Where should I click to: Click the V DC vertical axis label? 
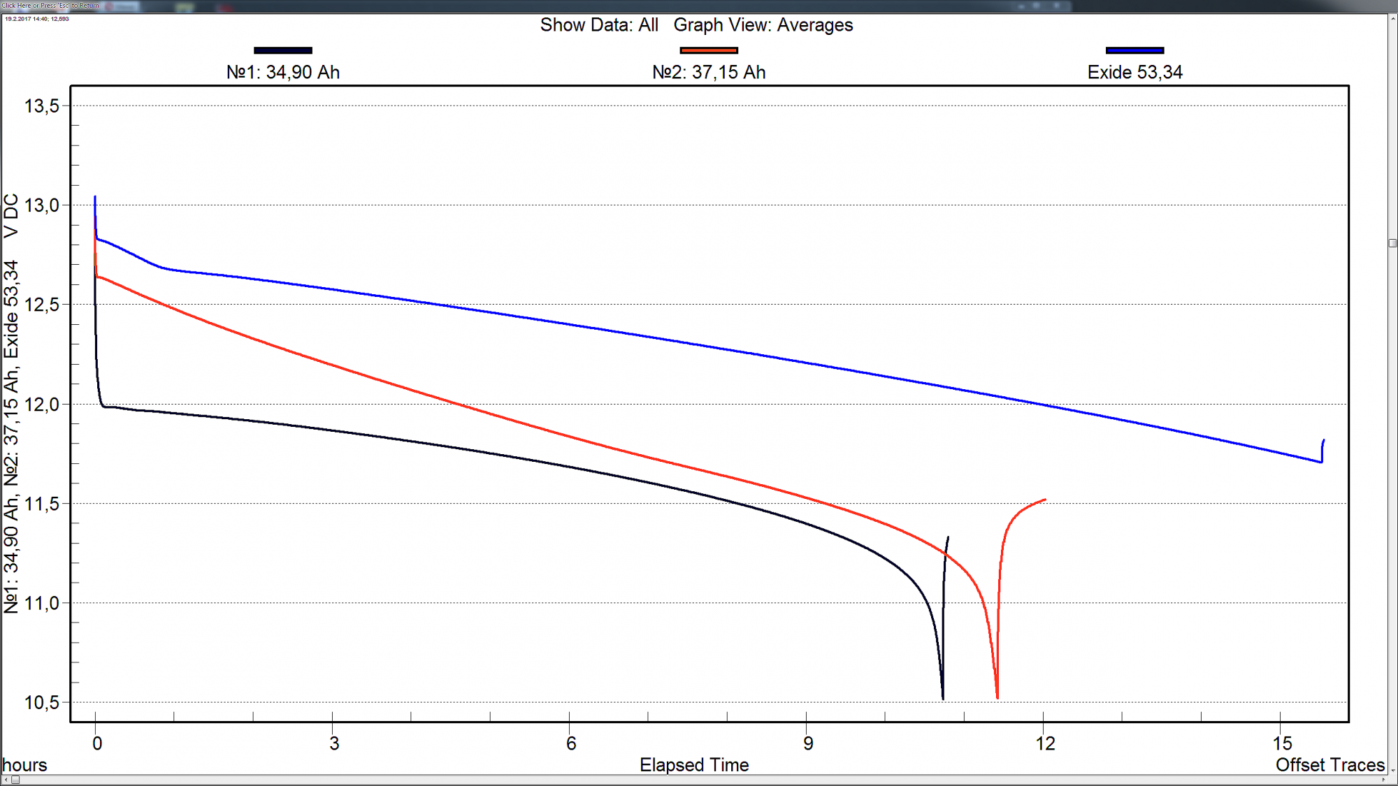(11, 217)
